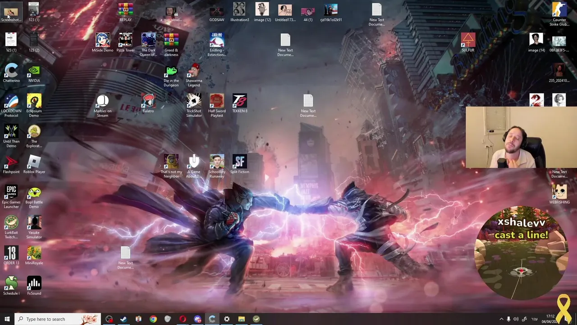Viewport: 577px width, 325px height.
Task: Focus the Type here to search box
Action: pyautogui.click(x=57, y=319)
